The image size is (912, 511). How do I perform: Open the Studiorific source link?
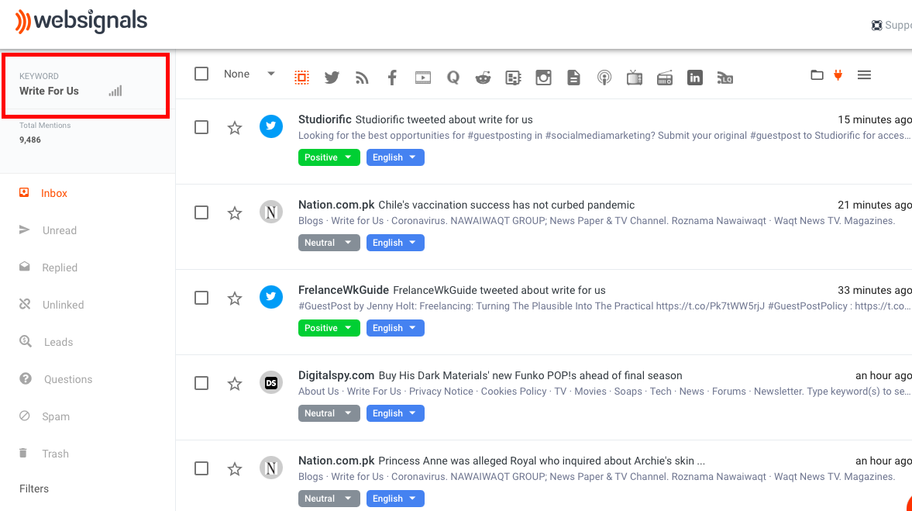point(325,119)
